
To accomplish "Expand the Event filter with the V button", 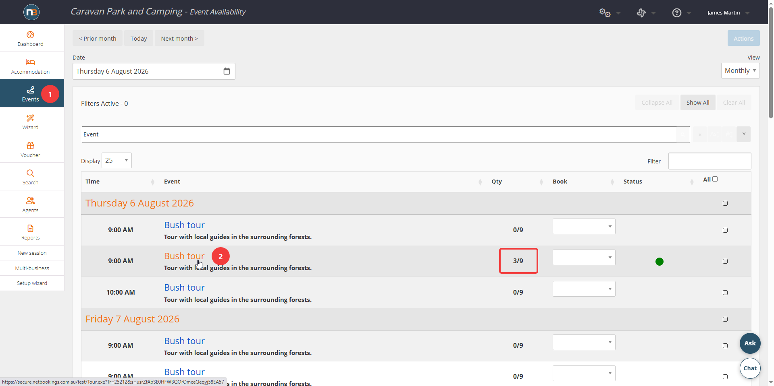I will 744,134.
